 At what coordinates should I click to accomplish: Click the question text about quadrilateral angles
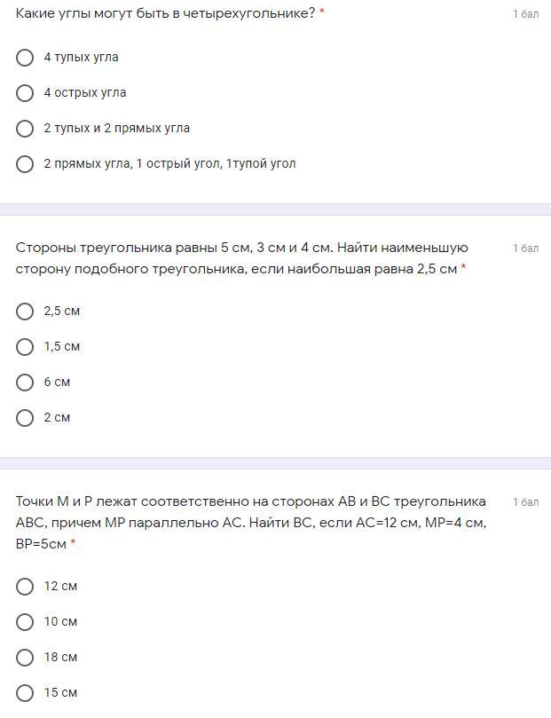(x=165, y=13)
